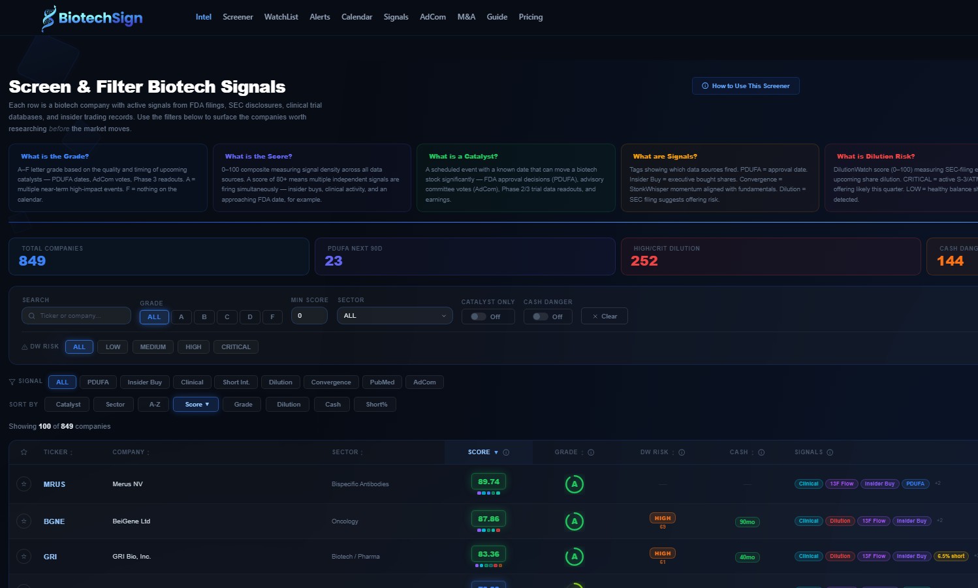The height and width of the screenshot is (588, 978).
Task: Select HIGH dilution risk filter
Action: coord(193,347)
